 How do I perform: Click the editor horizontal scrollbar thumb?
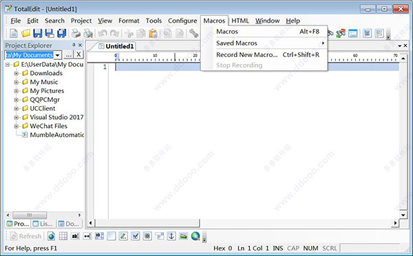point(147,223)
